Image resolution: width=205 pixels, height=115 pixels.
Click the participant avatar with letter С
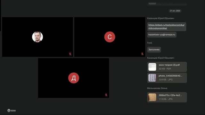tap(110, 37)
